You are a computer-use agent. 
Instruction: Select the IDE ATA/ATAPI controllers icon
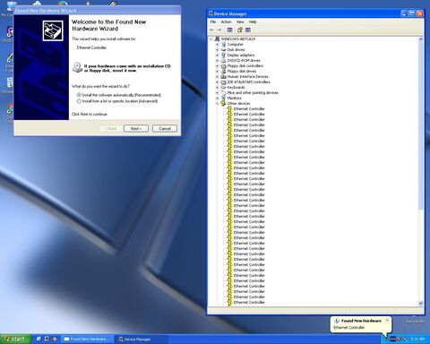tap(223, 82)
